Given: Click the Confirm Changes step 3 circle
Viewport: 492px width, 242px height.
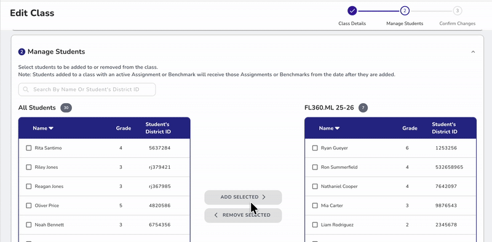Looking at the screenshot, I should (457, 11).
